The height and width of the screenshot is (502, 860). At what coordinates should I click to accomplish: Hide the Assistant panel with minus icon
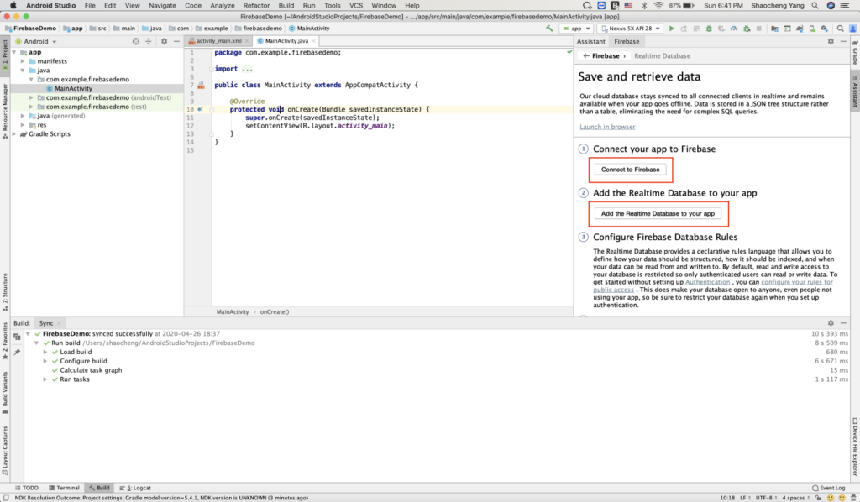click(x=843, y=42)
